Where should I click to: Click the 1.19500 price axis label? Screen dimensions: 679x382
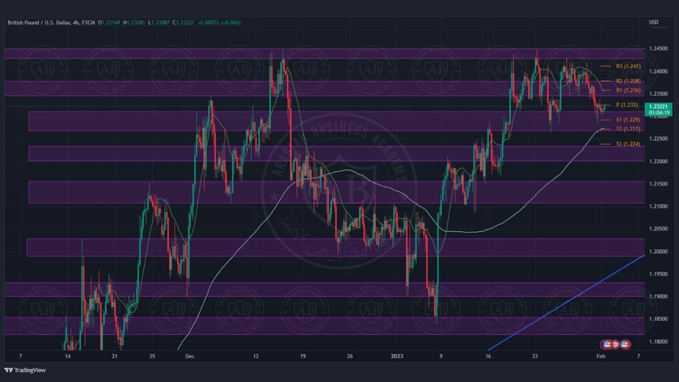[x=658, y=274]
